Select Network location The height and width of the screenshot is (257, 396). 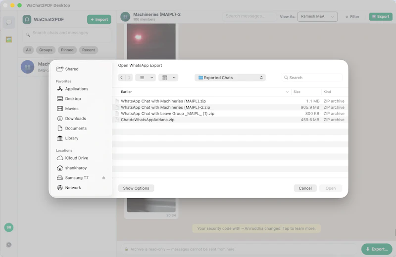69,188
